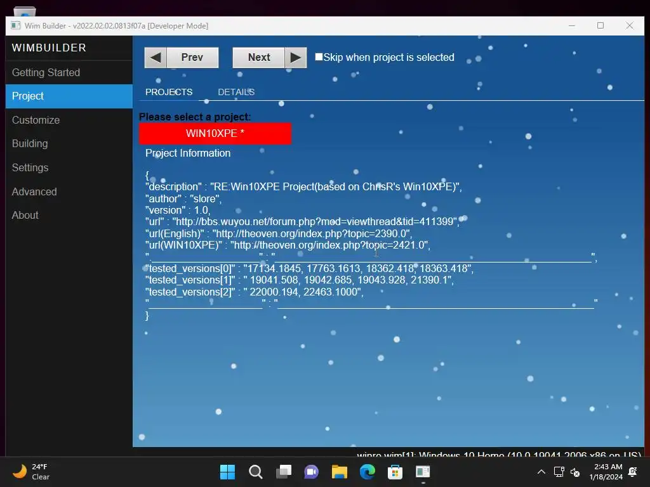
Task: Open Getting Started in sidebar
Action: 69,72
